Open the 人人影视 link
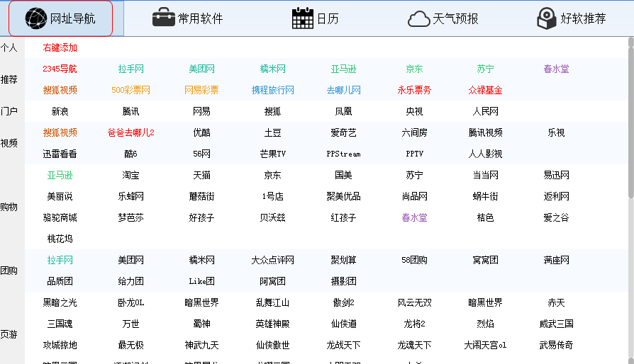Screen dimensions: 634x364 (x=485, y=154)
